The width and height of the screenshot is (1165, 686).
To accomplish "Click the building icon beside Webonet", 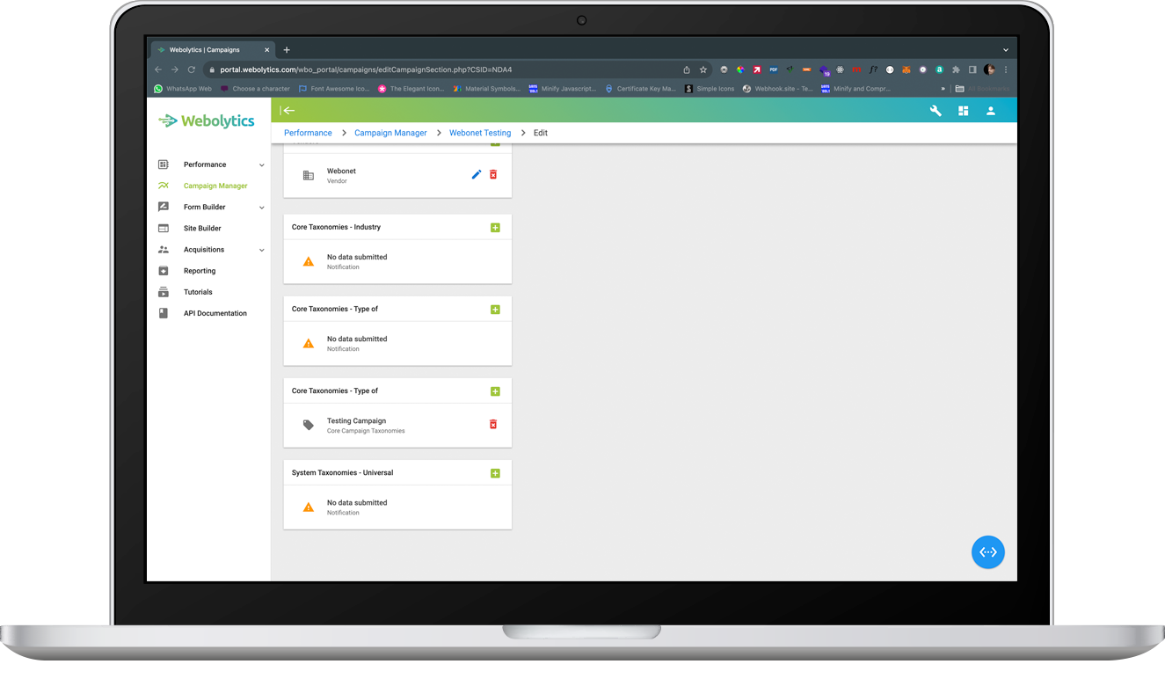I will [x=309, y=176].
